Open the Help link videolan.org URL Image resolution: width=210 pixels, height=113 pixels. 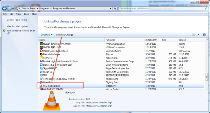[x=99, y=103]
